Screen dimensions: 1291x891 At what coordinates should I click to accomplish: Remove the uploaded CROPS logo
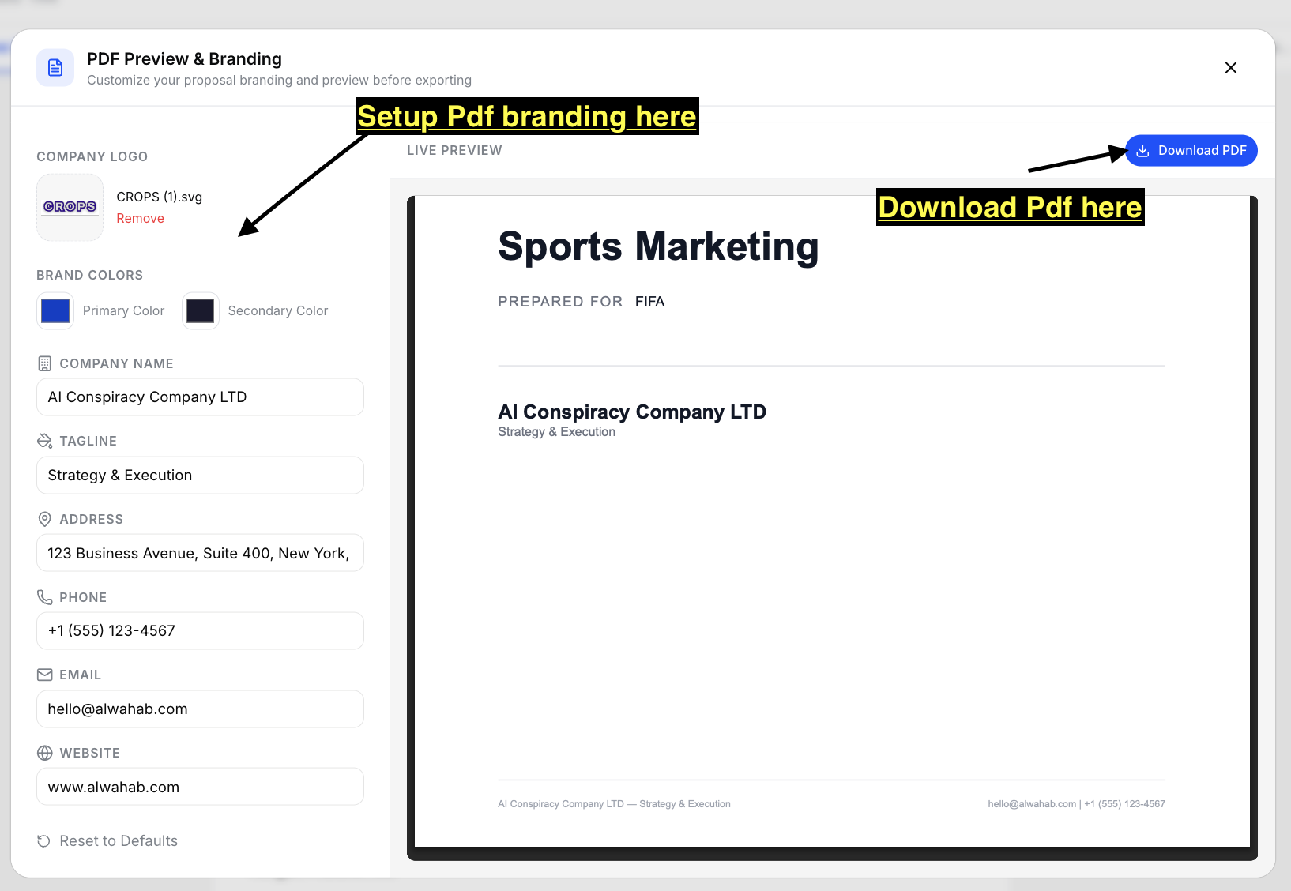[141, 219]
